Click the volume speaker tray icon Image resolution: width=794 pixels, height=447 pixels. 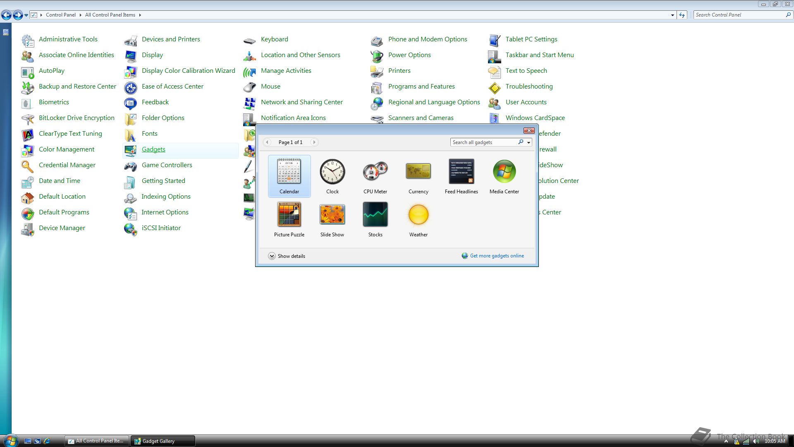coord(756,441)
